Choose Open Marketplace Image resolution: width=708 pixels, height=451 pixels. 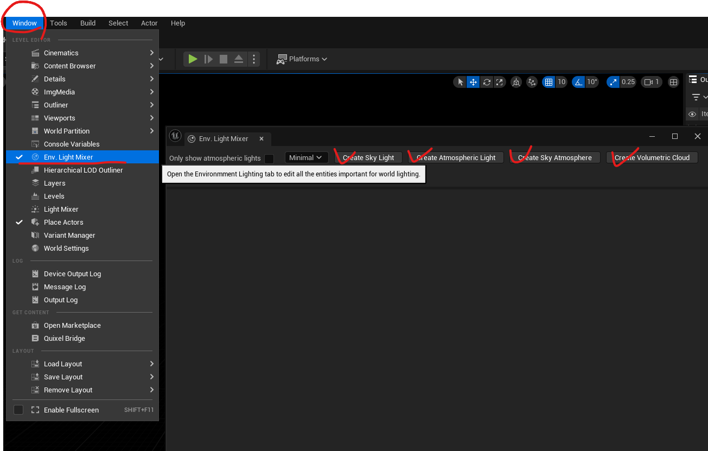click(82, 325)
